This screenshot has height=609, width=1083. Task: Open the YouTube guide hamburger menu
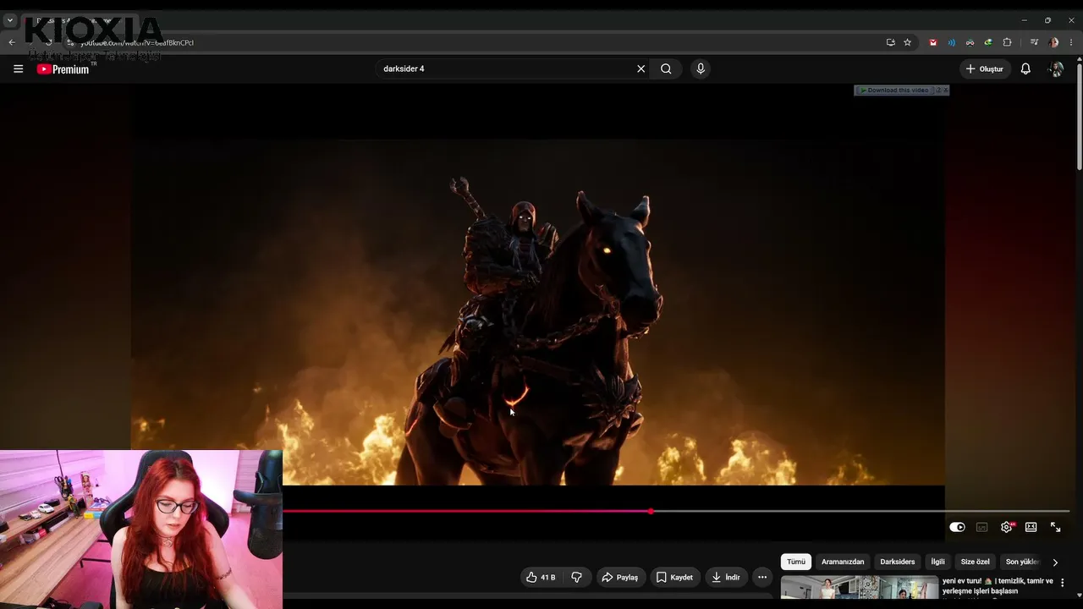[18, 69]
